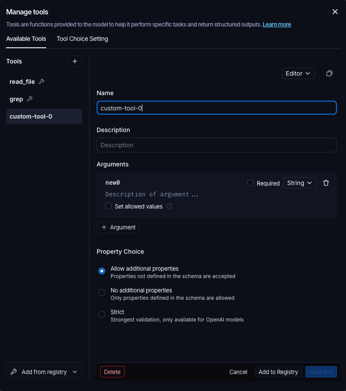Open the Learn more link
This screenshot has width=346, height=391.
point(276,24)
